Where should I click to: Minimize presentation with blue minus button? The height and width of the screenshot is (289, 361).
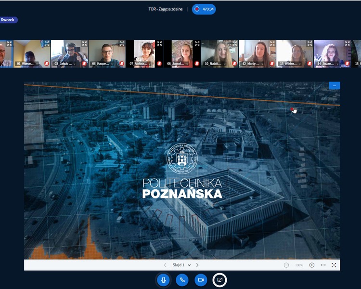point(335,86)
